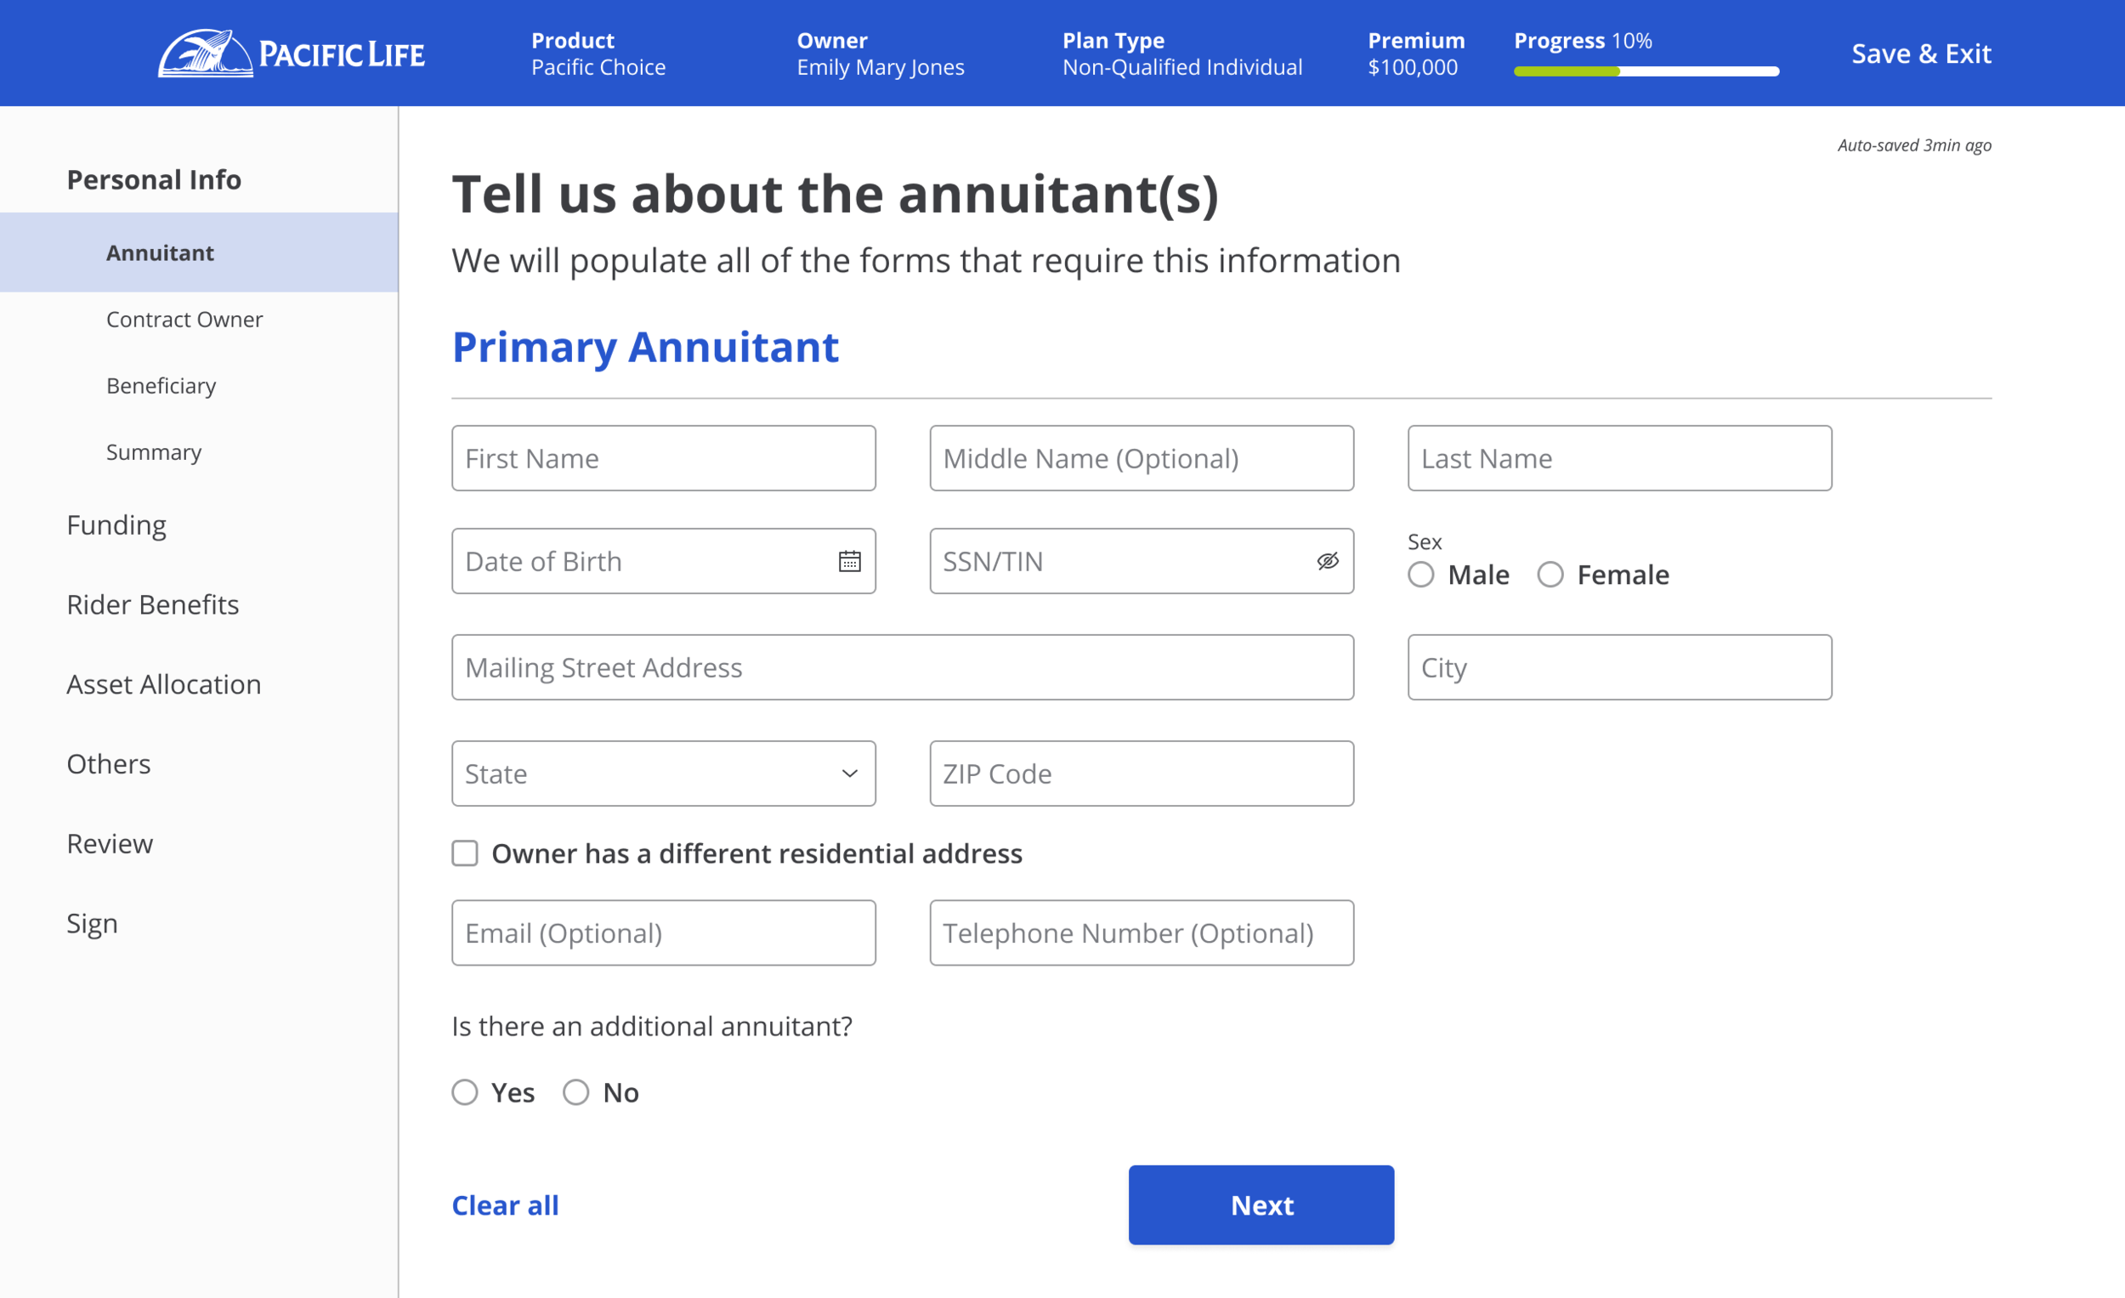Choose No for additional annuitant
This screenshot has height=1298, width=2125.
coord(576,1093)
